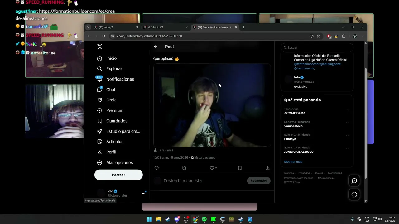Click the repost icon under the post
399x224 pixels.
(x=184, y=168)
